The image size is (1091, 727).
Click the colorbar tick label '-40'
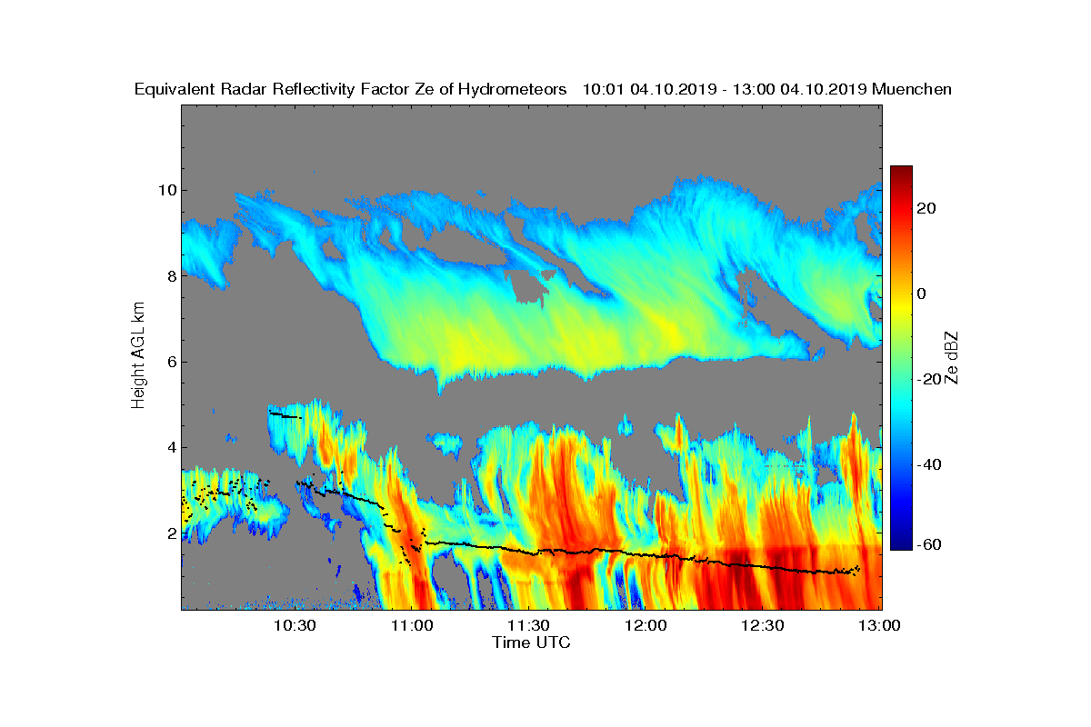click(929, 464)
